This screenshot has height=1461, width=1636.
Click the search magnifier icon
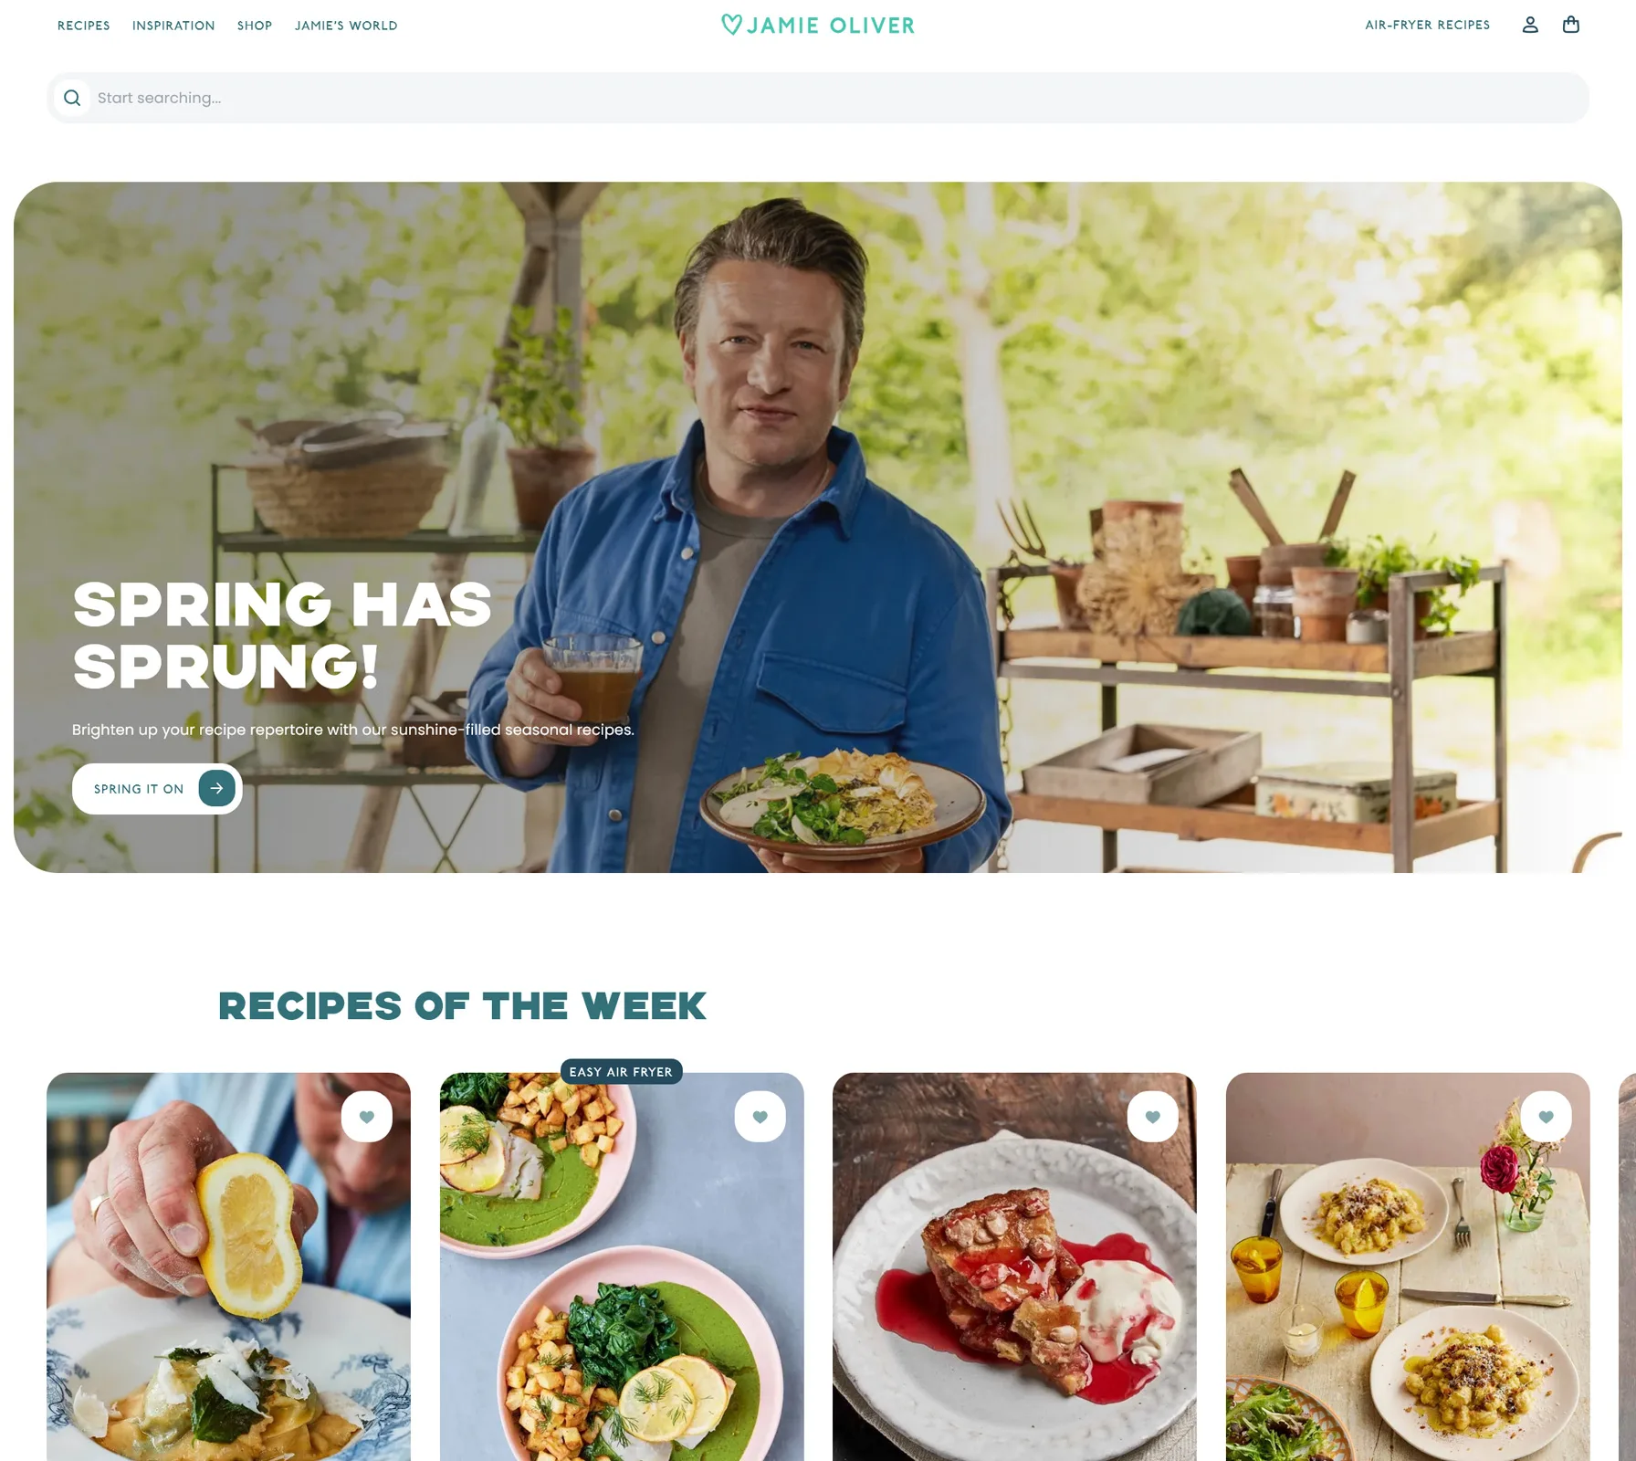(72, 98)
